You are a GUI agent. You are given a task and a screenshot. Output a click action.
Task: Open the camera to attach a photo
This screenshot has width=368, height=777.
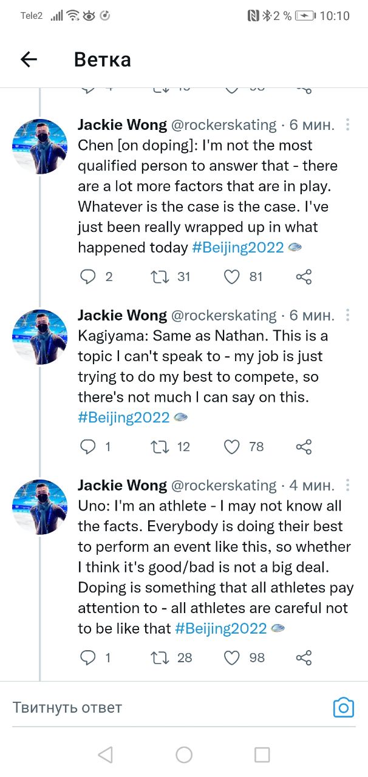[x=343, y=707]
